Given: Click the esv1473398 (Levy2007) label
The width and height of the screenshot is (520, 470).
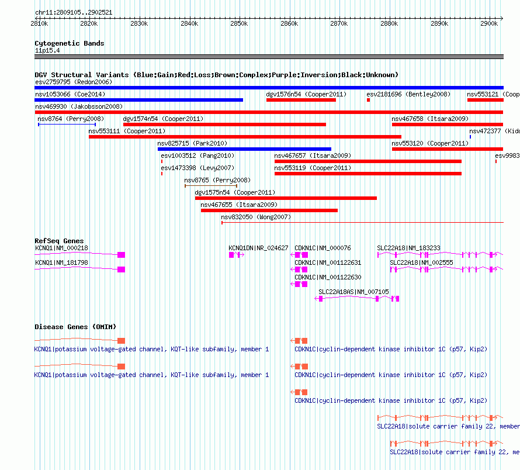Looking at the screenshot, I should pos(197,168).
